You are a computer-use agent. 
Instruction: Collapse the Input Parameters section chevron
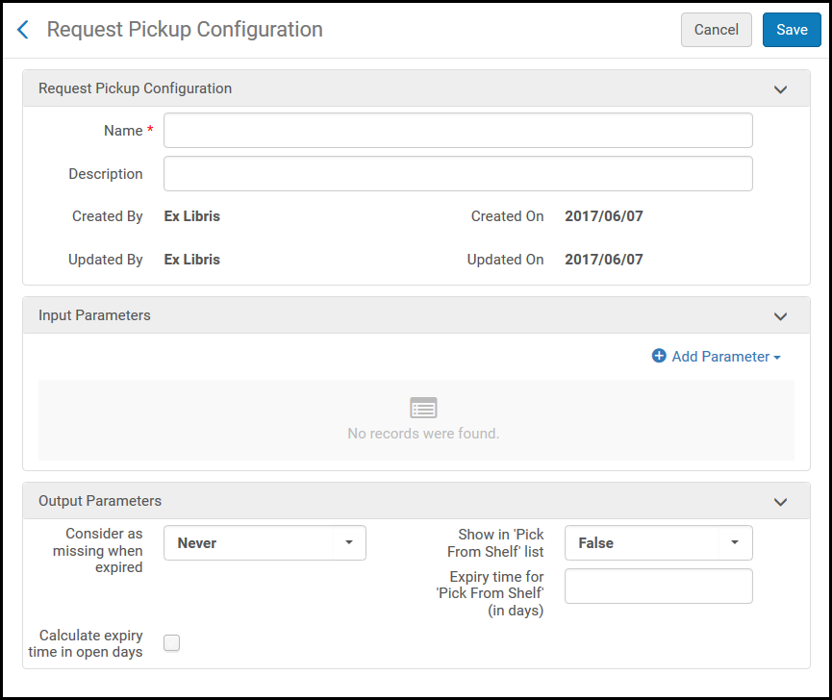(x=780, y=316)
